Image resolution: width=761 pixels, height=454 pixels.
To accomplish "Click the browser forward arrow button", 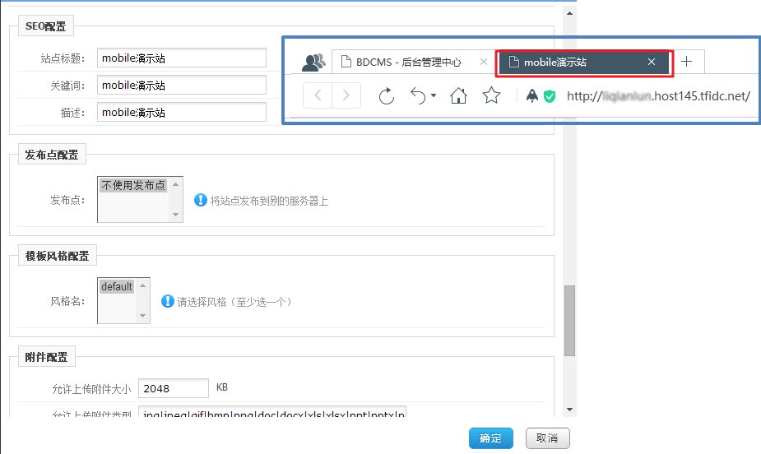I will 346,95.
